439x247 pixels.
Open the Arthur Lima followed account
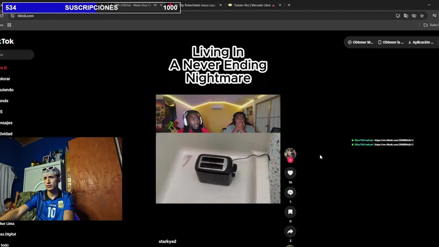(7, 223)
